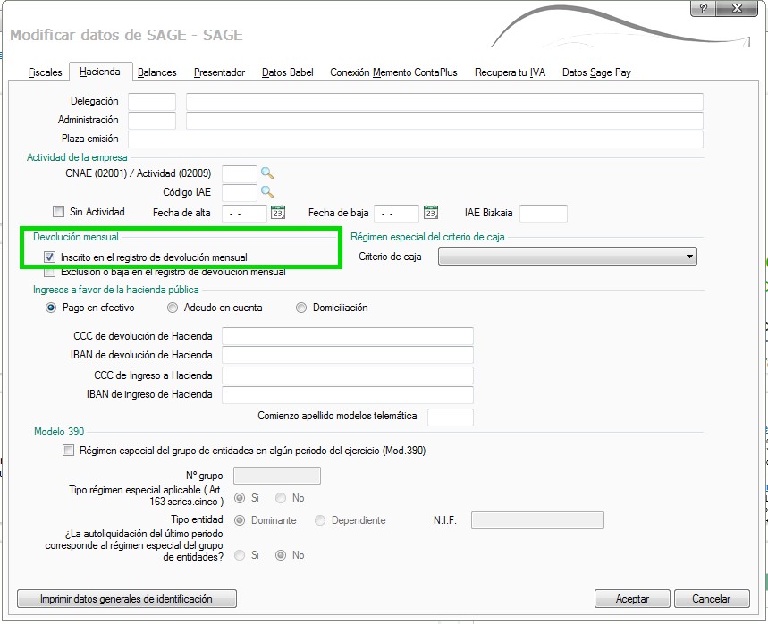
Task: Select No for autoliquidación del último periodo
Action: (x=281, y=555)
